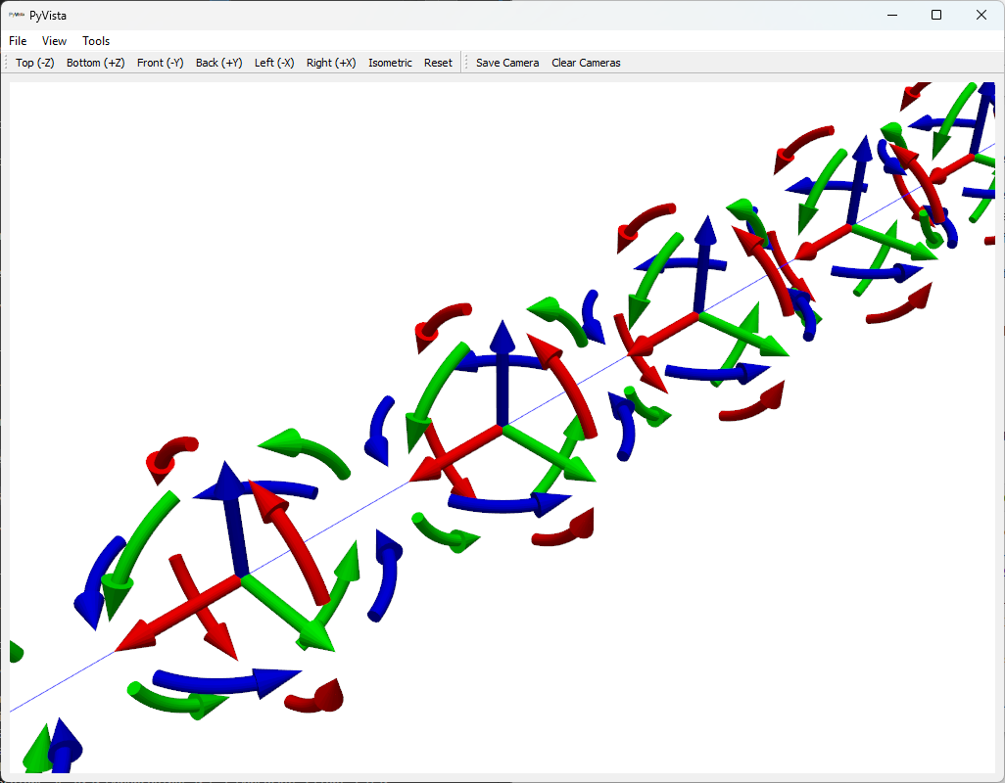Switch to Isometric view
This screenshot has height=783, width=1005.
(x=390, y=63)
